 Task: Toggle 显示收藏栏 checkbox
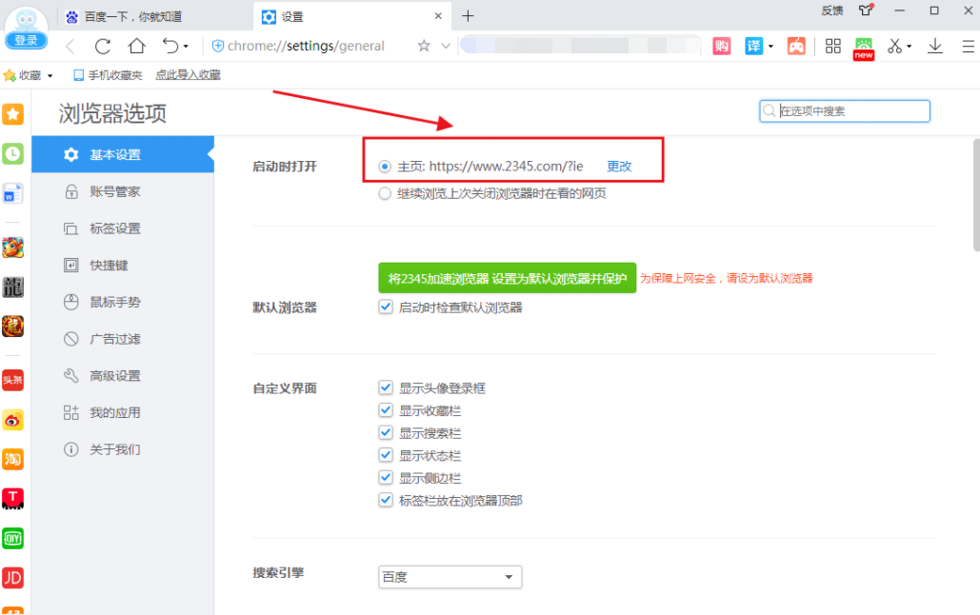[x=386, y=410]
